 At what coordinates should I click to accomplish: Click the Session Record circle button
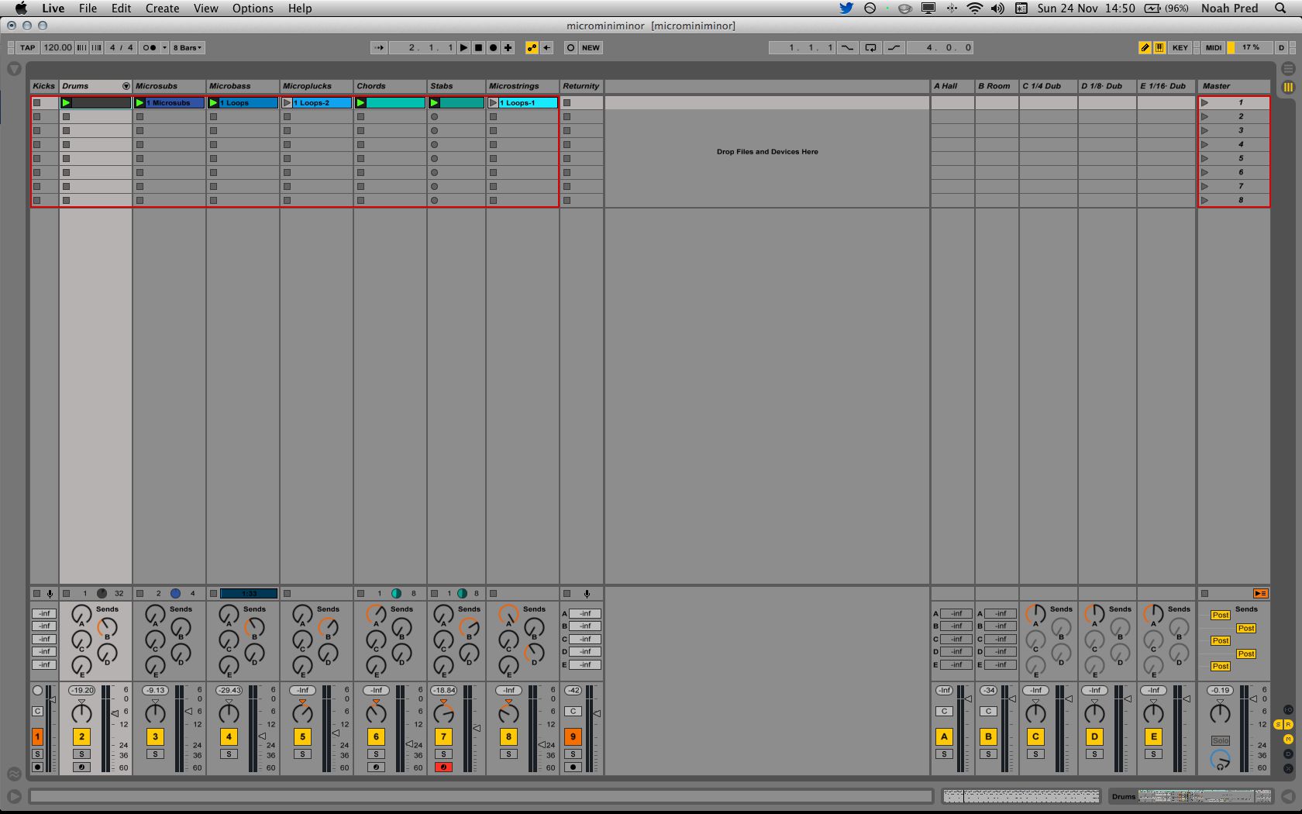[x=570, y=47]
